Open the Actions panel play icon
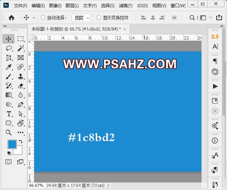Viewport: 227px width, 190px height. tap(215, 86)
